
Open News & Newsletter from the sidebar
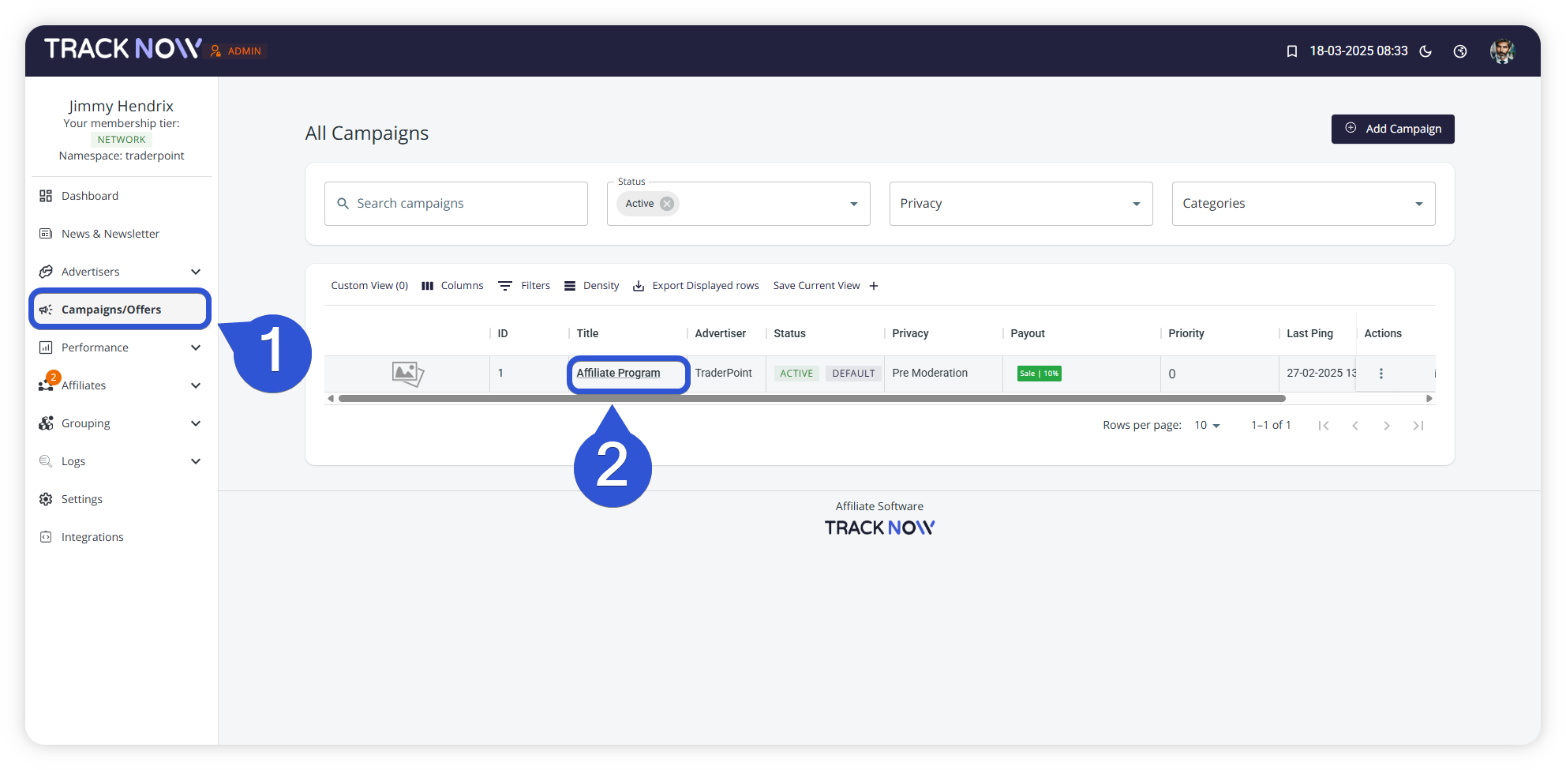point(111,233)
